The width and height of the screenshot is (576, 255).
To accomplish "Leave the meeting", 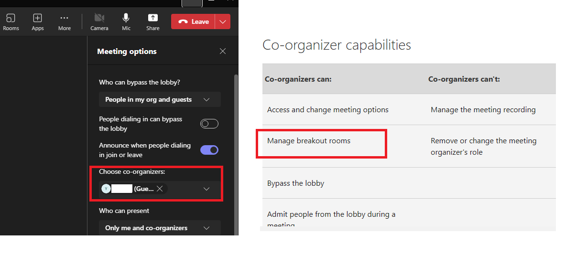I will tap(194, 21).
